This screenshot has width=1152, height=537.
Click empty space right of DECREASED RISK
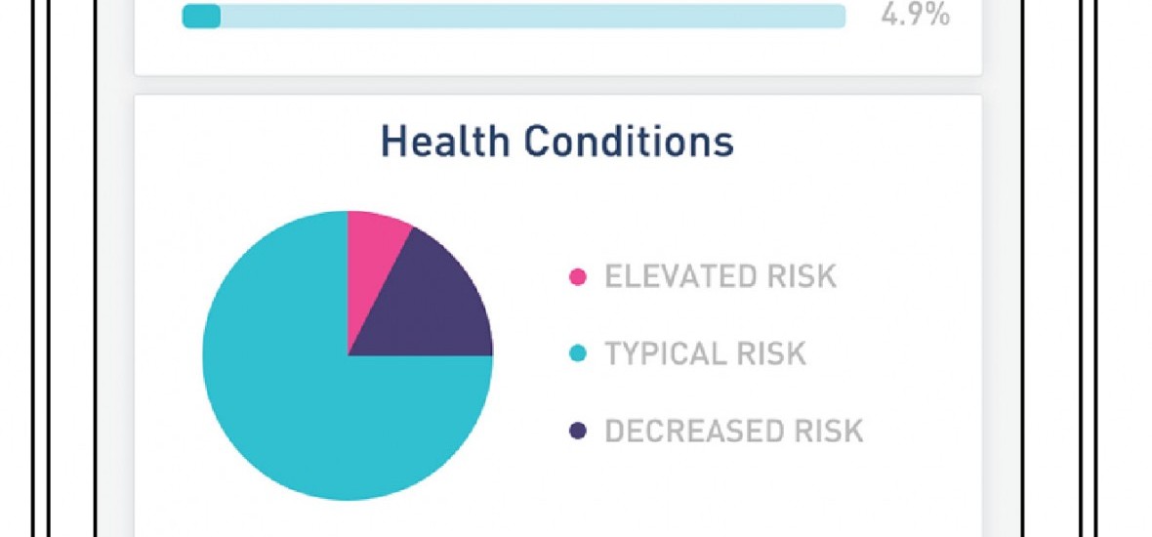point(927,431)
